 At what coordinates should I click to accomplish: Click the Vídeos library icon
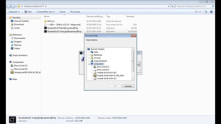(x=12, y=48)
